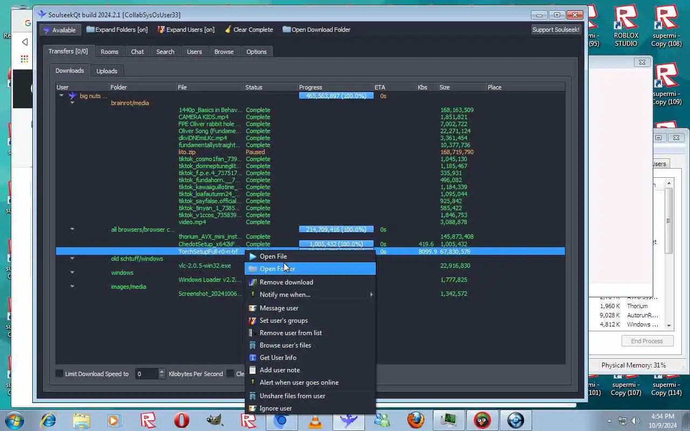The image size is (690, 431).
Task: Open the Notify me when submenu arrow
Action: tap(371, 295)
